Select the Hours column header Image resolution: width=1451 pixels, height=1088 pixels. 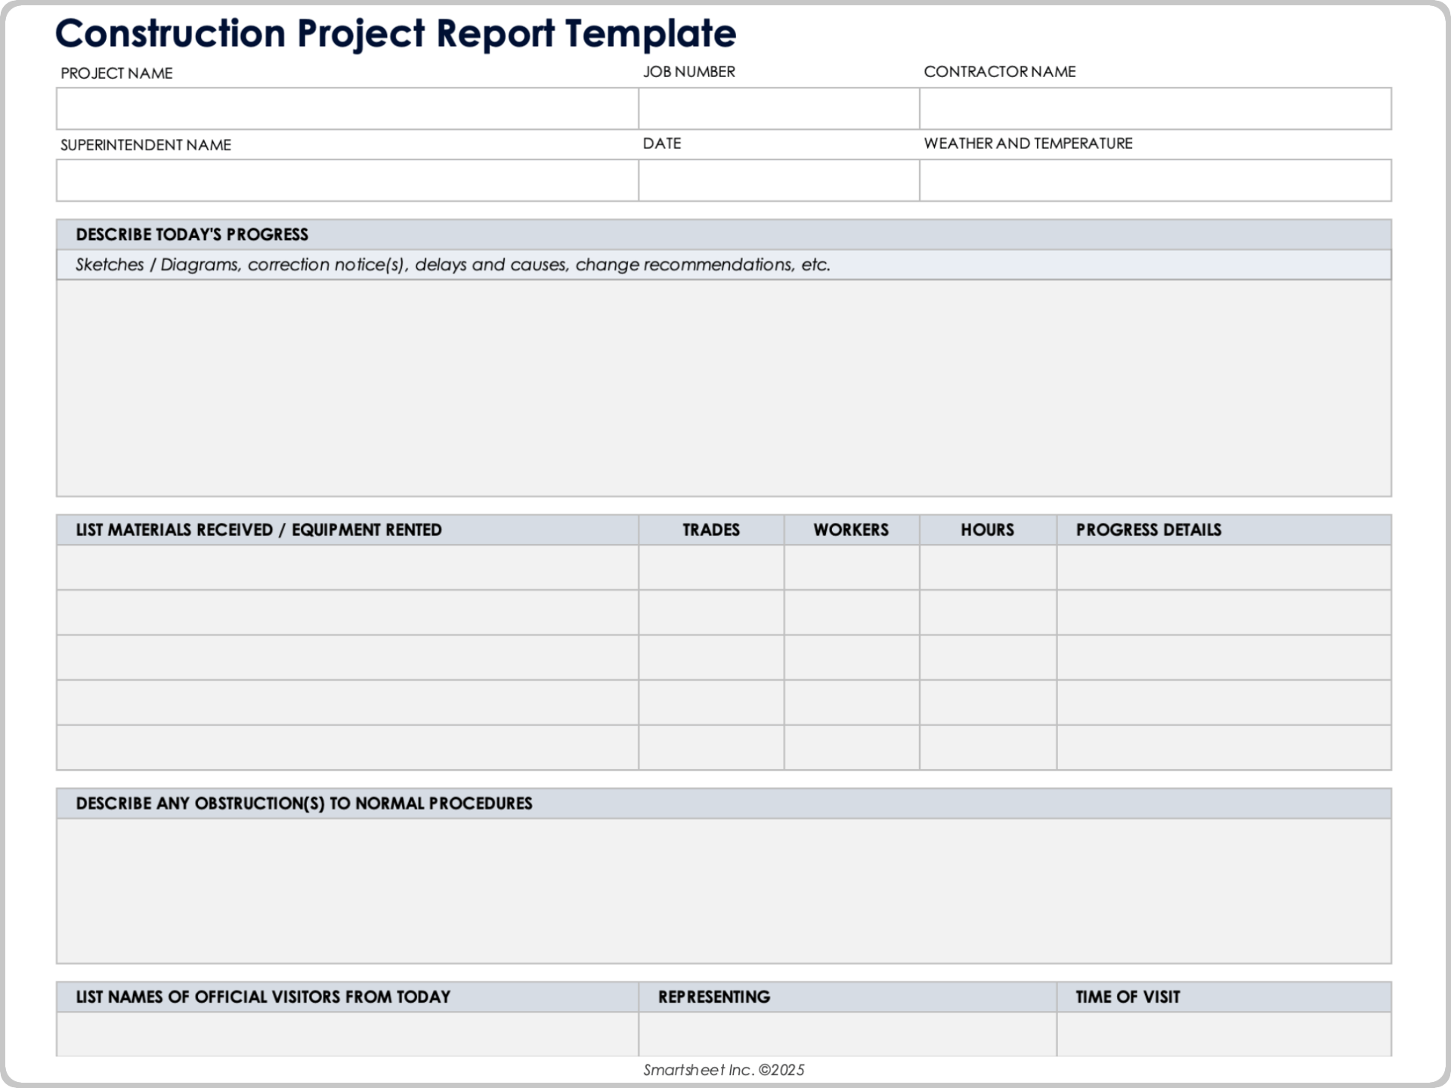(x=987, y=530)
